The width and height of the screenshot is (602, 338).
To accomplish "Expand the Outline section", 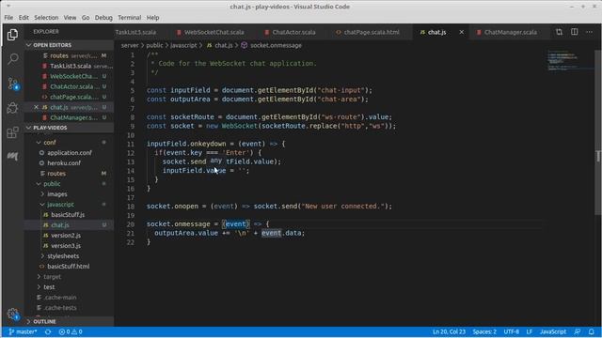I will tap(69, 321).
